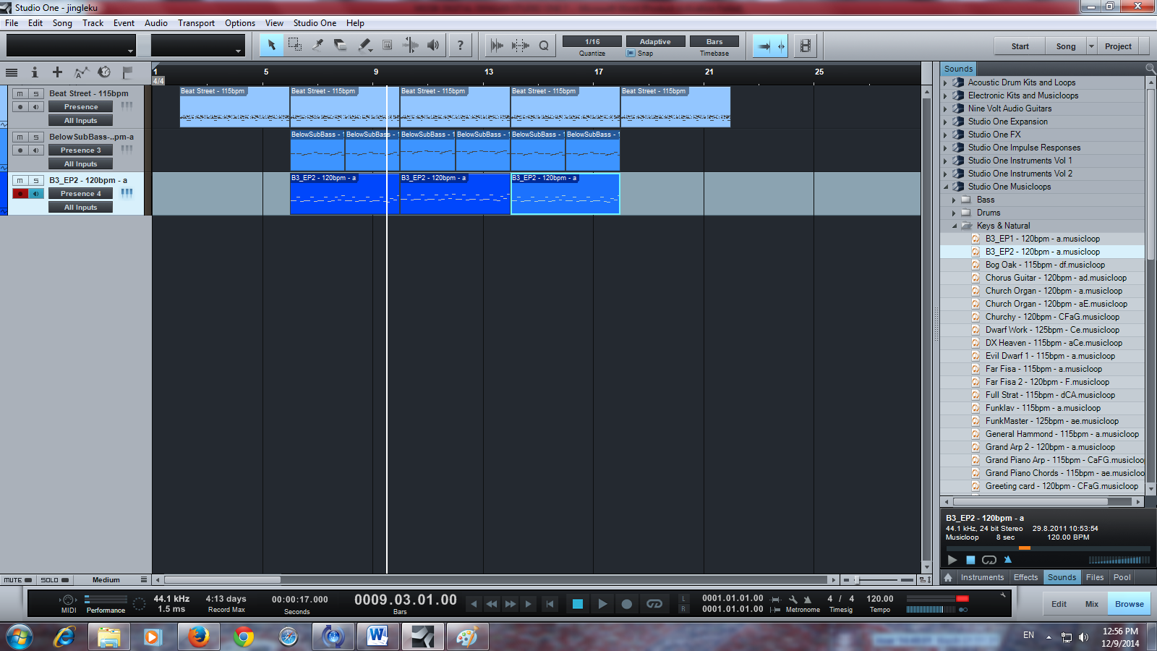1157x651 pixels.
Task: Expand the Bass subfolder
Action: click(954, 200)
